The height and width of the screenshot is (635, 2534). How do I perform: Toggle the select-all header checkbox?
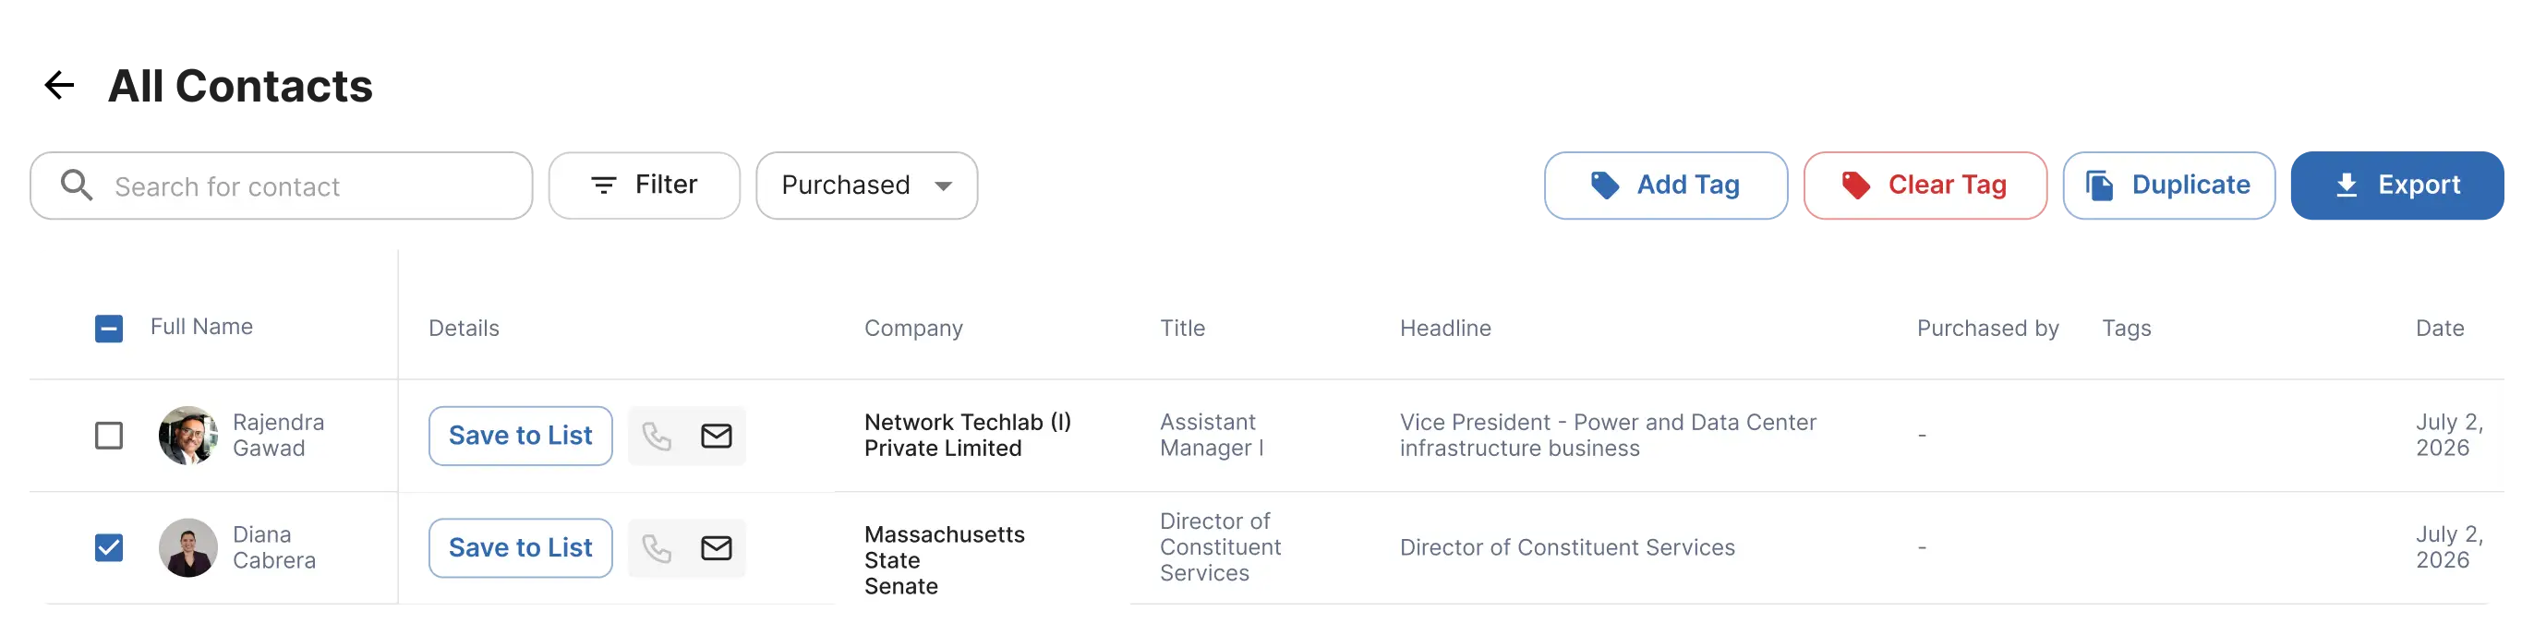(x=109, y=329)
